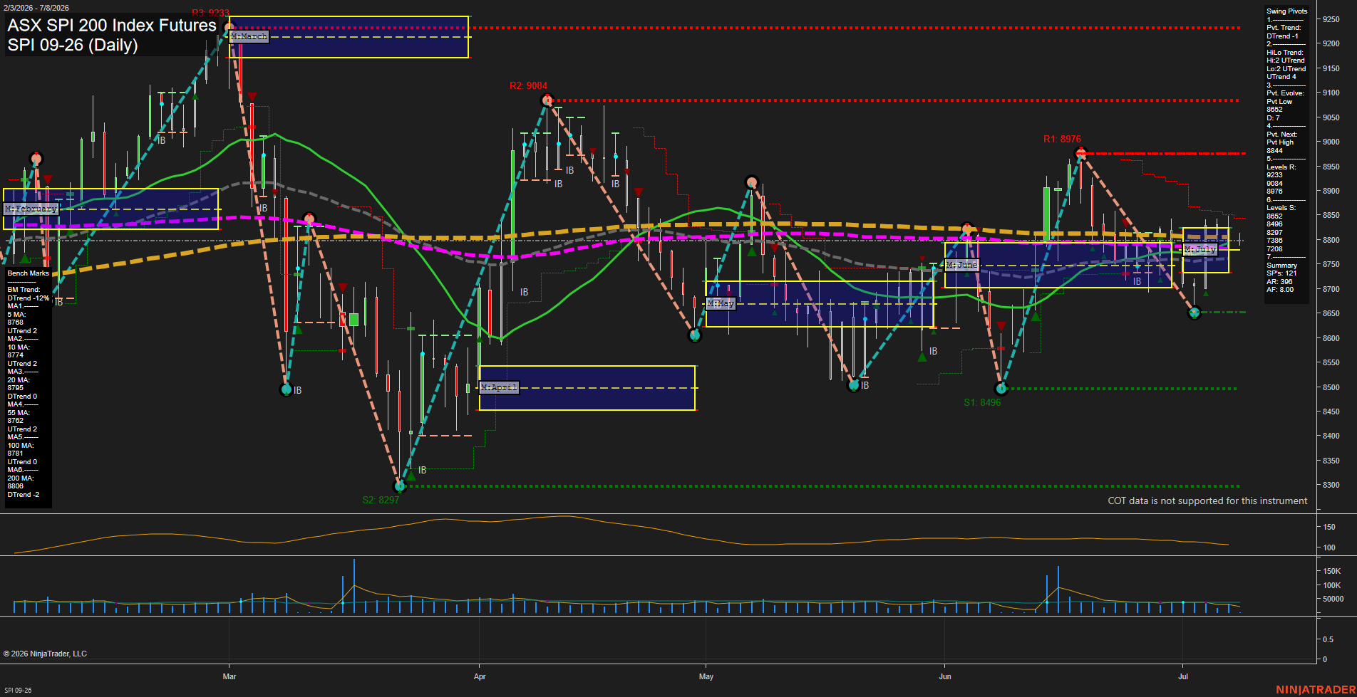Click the 50000 volume axis label
The height and width of the screenshot is (697, 1357).
coord(1333,599)
